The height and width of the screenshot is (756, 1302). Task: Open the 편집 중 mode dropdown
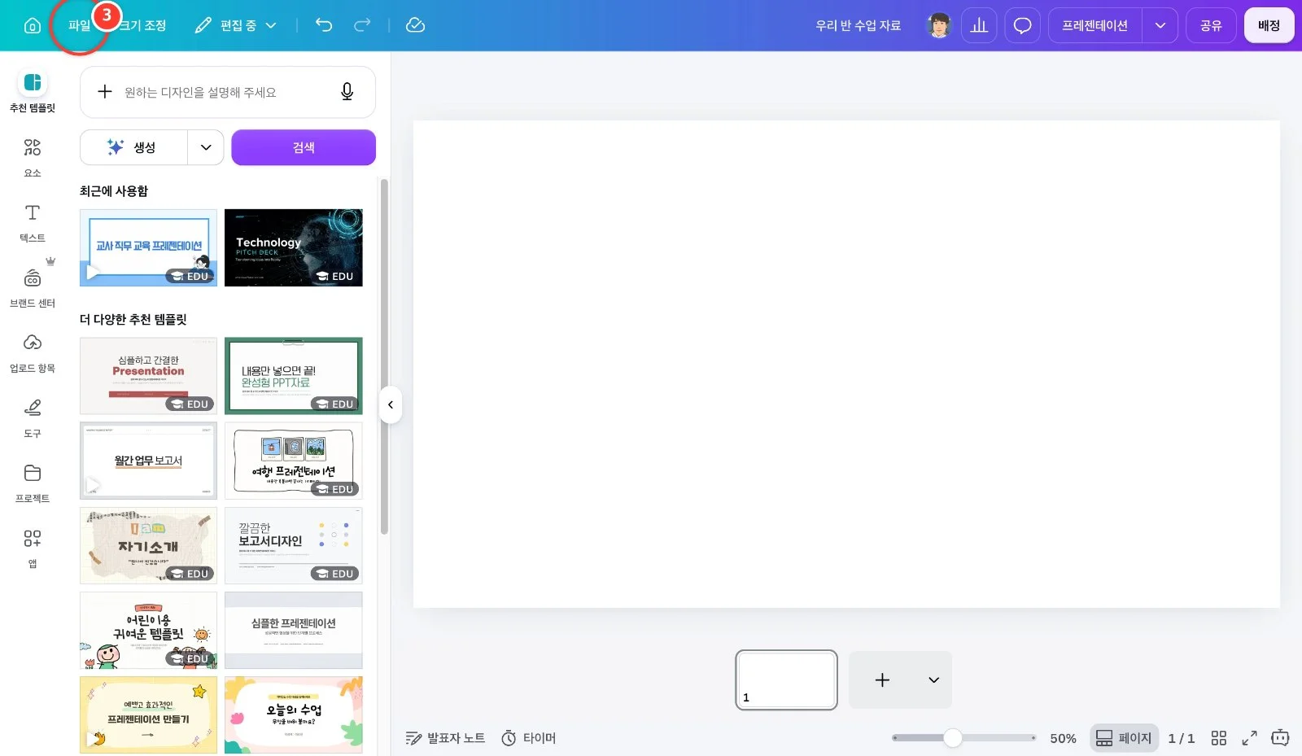(236, 25)
